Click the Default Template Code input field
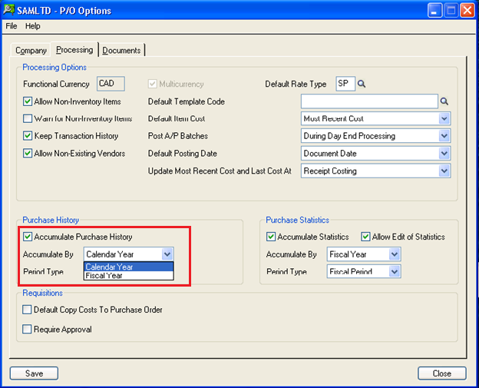The image size is (479, 388). point(368,101)
